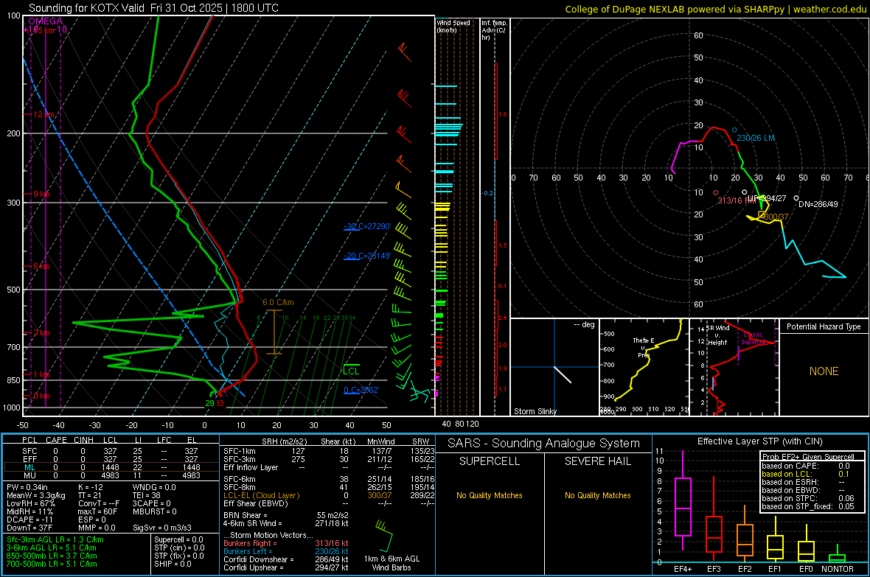Click the 'DN=286/49' hodograph label
The width and height of the screenshot is (870, 577).
(x=818, y=204)
